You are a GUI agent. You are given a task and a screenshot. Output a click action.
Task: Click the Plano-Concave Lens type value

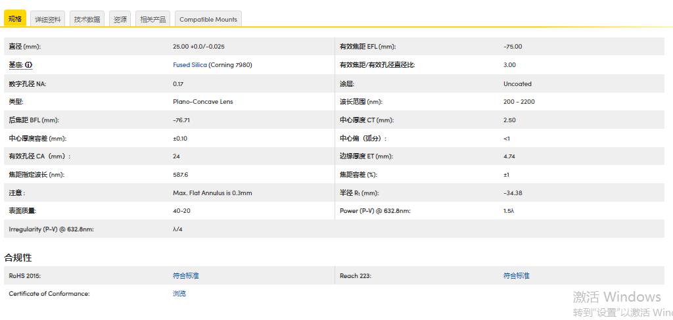pyautogui.click(x=202, y=102)
